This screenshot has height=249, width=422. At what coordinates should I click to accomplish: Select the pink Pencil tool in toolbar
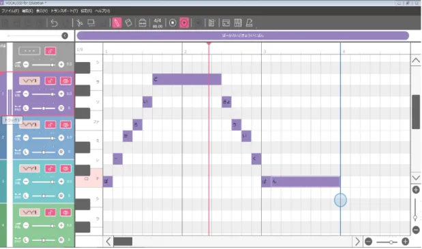pos(117,23)
